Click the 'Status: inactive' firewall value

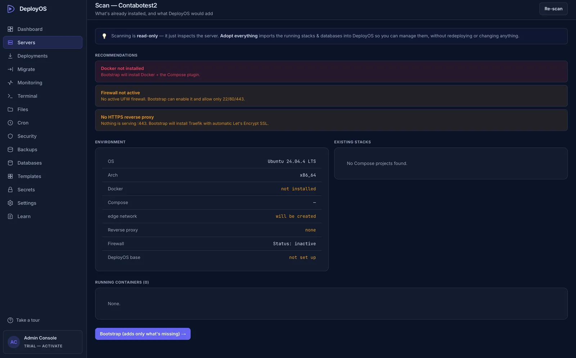pyautogui.click(x=294, y=244)
